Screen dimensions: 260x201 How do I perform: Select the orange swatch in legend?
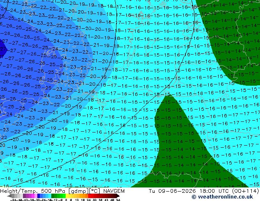coord(84,196)
